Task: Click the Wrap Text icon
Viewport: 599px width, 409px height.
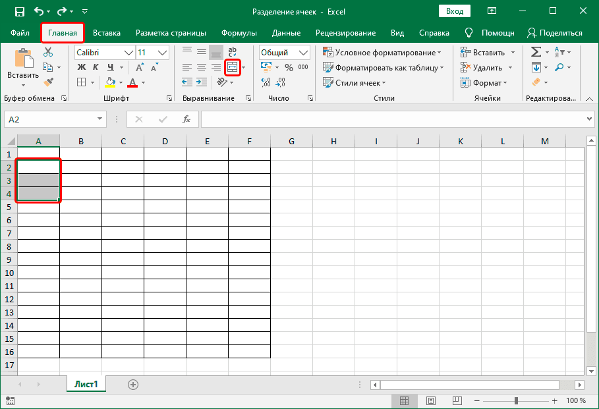Action: click(x=233, y=52)
